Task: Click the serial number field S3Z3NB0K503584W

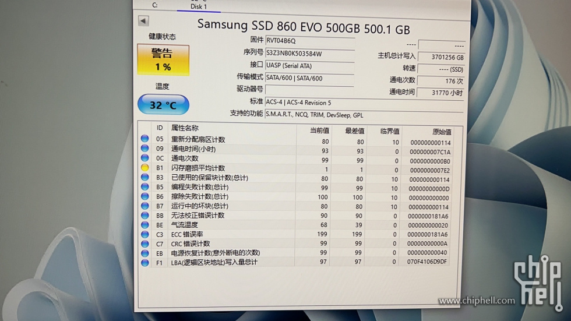Action: point(310,54)
